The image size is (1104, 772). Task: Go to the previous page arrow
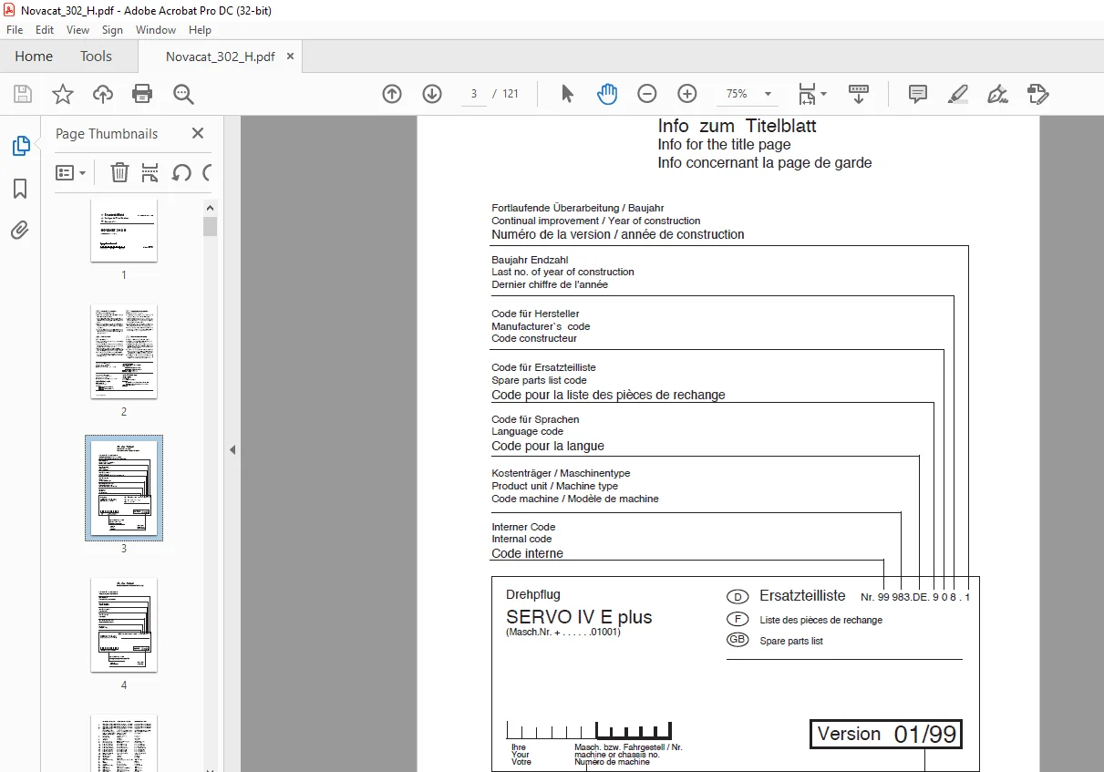click(x=392, y=94)
